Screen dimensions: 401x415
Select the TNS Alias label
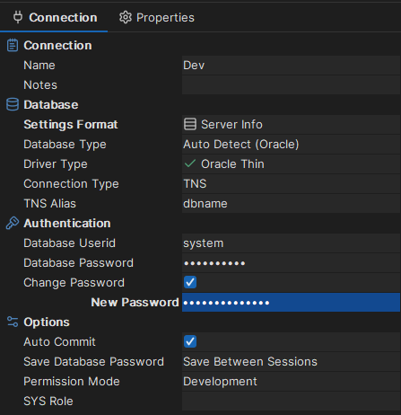[49, 203]
